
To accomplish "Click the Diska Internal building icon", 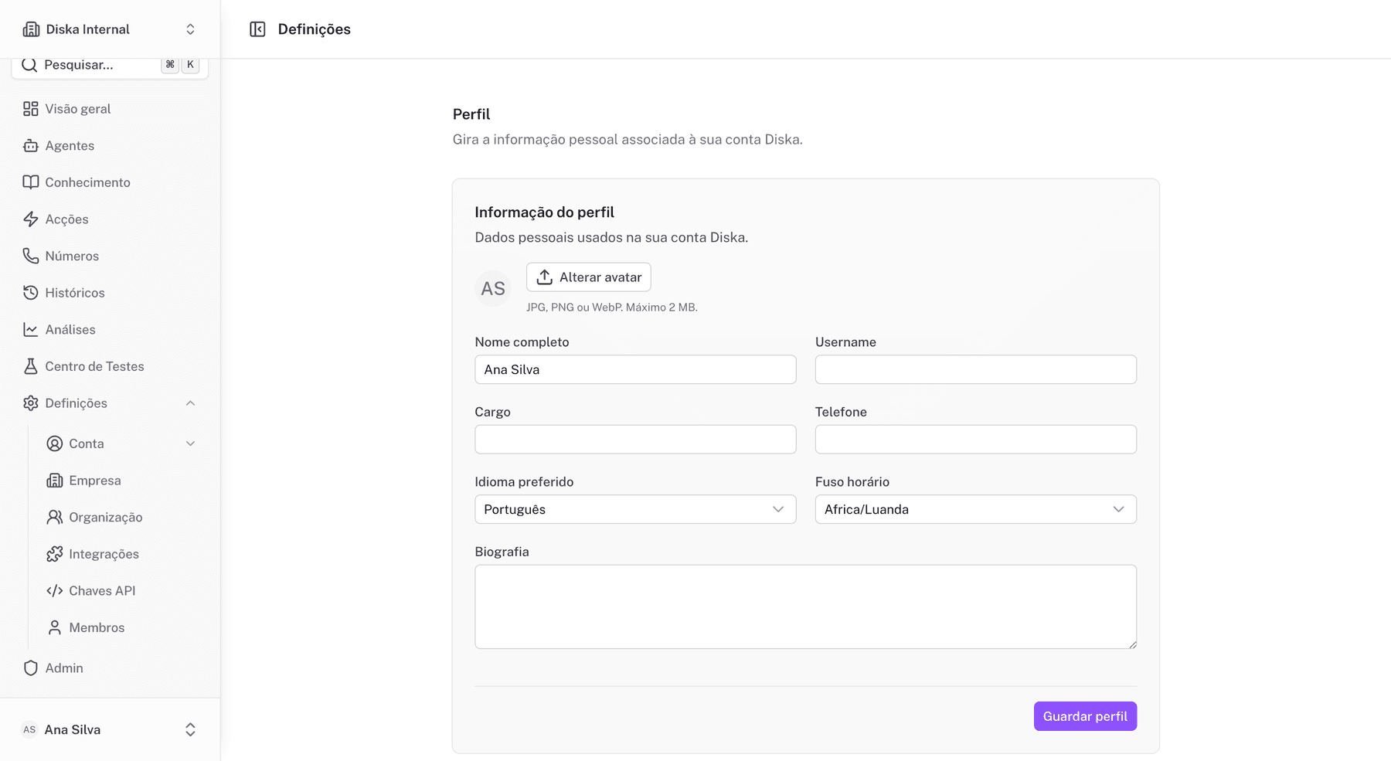I will point(31,29).
